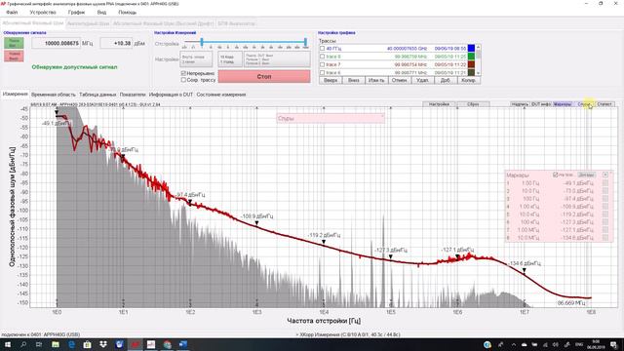Toggle the Спуры graph button
The width and height of the screenshot is (624, 351).
coord(584,104)
